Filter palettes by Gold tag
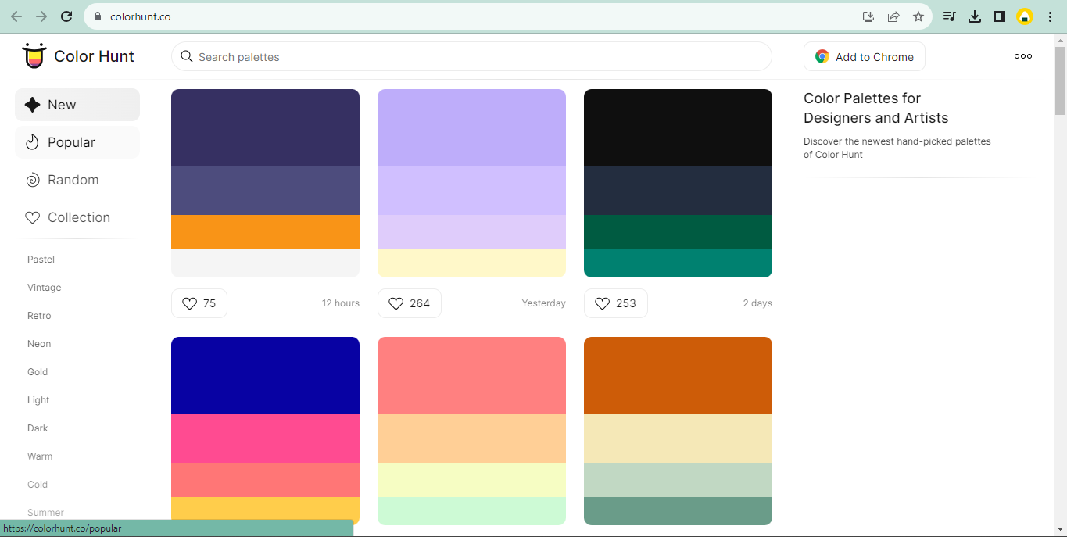The width and height of the screenshot is (1067, 537). pos(38,372)
